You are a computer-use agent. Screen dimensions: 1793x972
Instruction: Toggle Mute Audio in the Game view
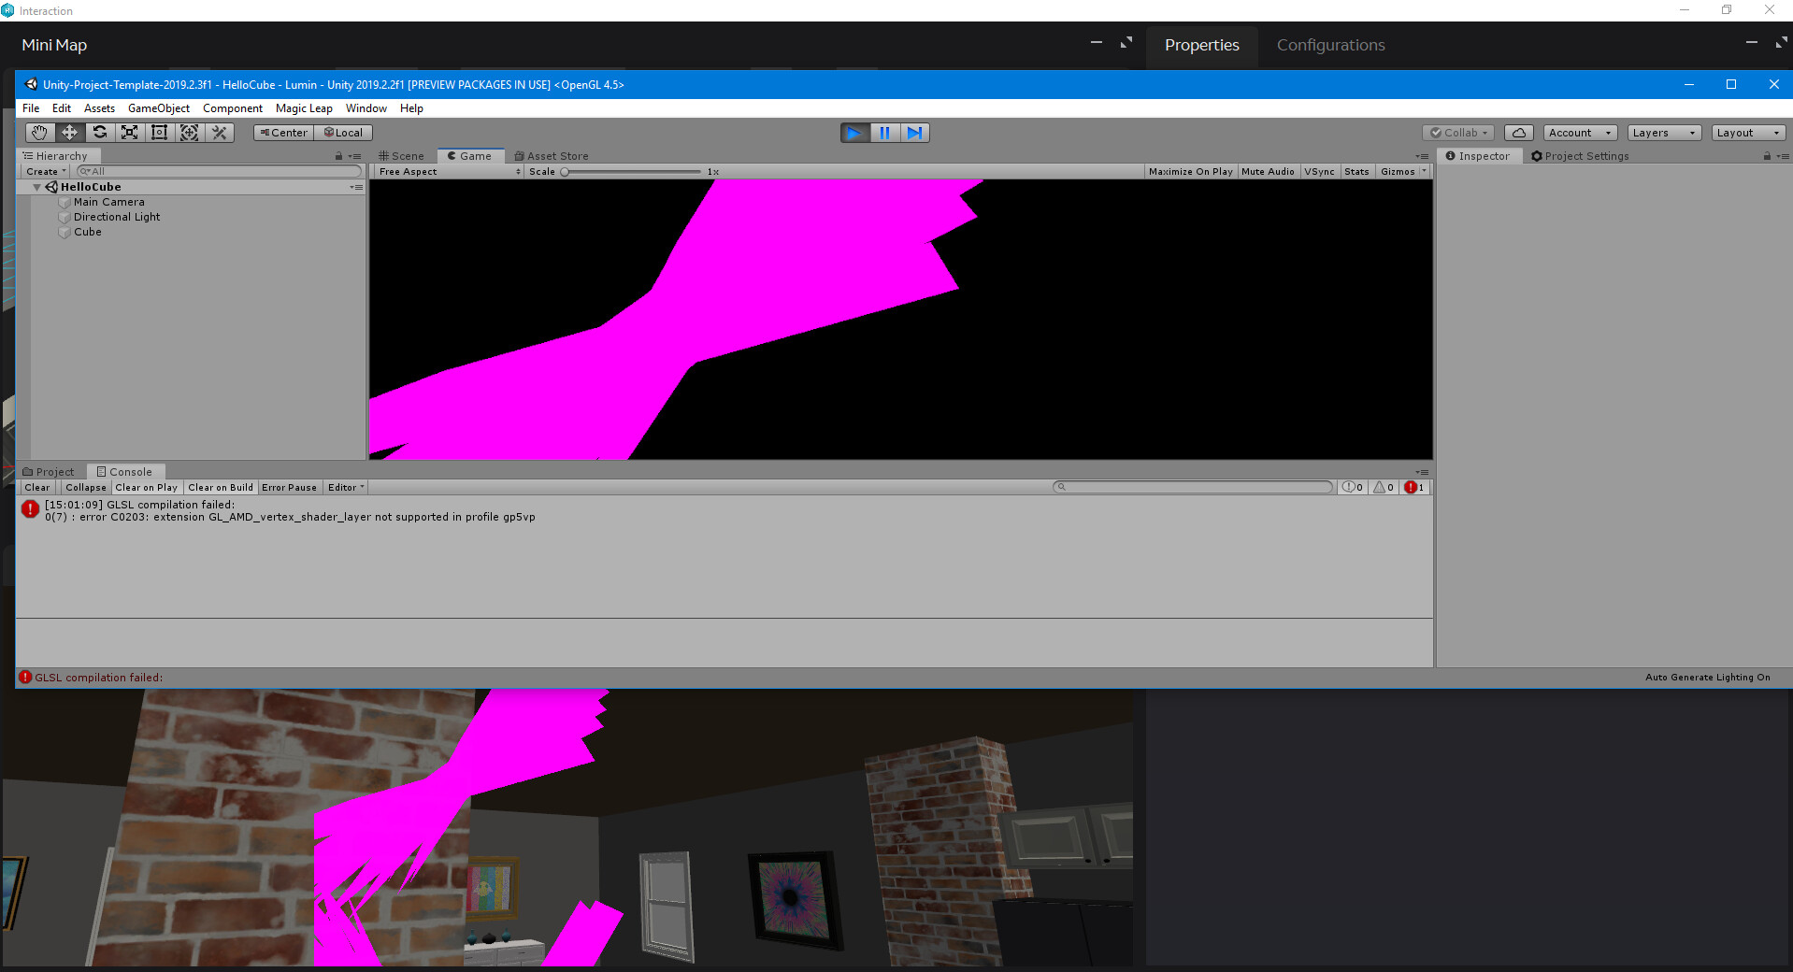(1268, 171)
